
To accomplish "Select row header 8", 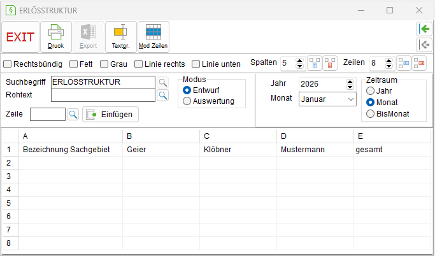I will click(x=11, y=243).
